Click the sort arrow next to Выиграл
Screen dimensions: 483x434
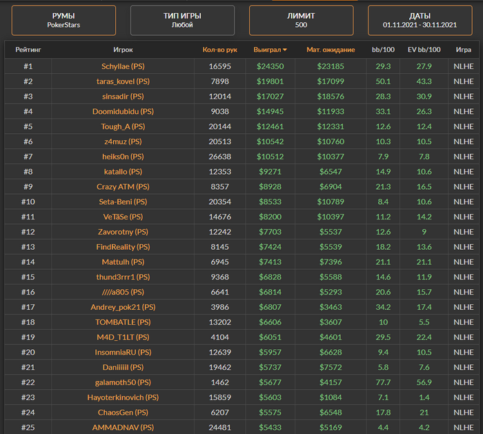point(285,50)
